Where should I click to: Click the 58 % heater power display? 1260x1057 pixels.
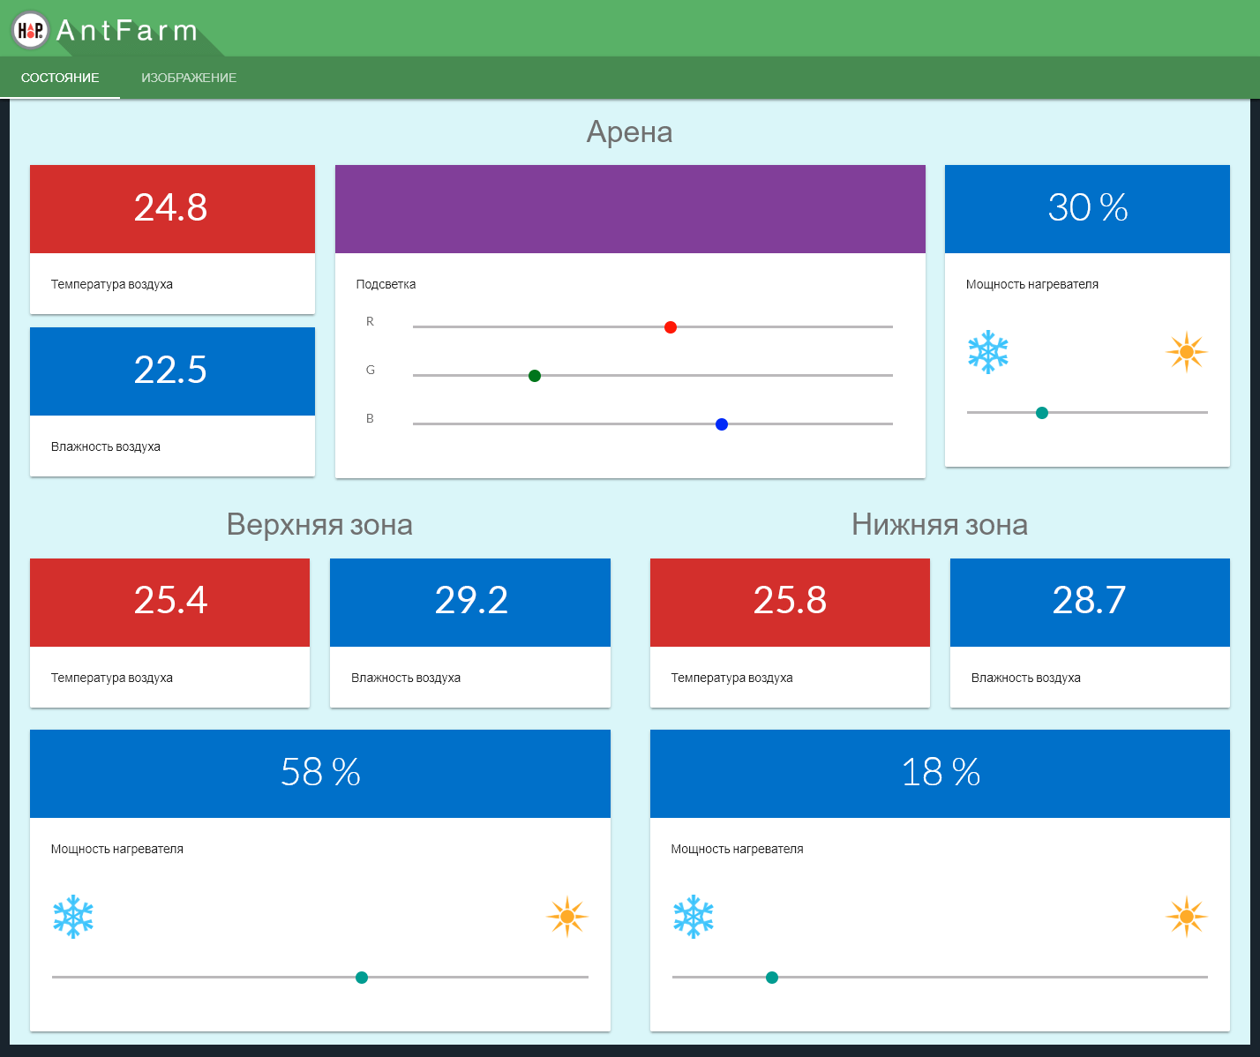tap(320, 773)
